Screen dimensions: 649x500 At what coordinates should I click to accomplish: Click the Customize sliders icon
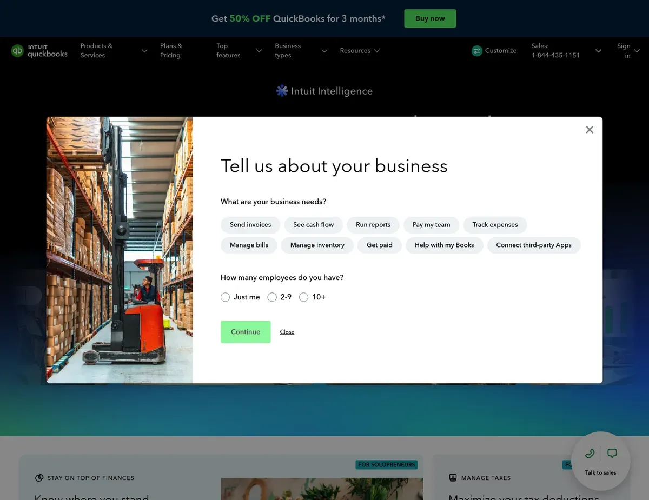click(x=476, y=51)
